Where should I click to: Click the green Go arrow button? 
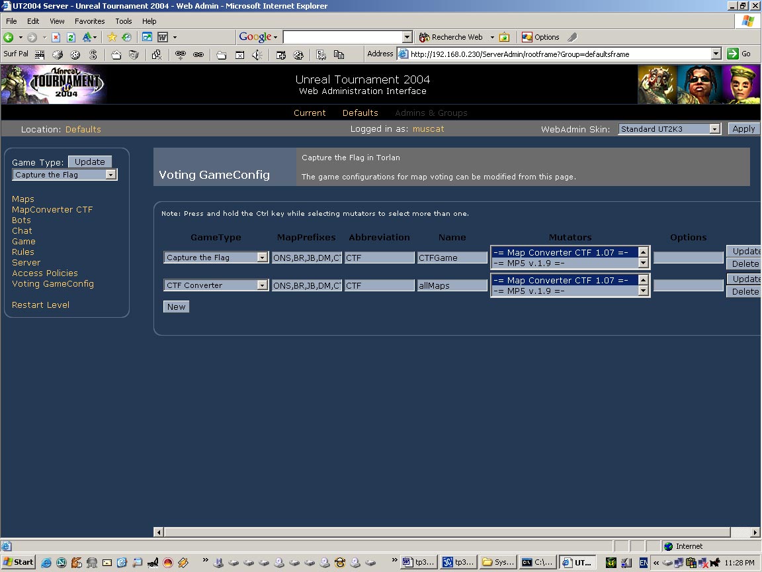pyautogui.click(x=739, y=54)
